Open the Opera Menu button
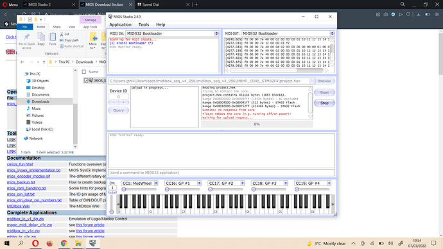Screen dimensions: 443x249 click(x=10, y=4)
